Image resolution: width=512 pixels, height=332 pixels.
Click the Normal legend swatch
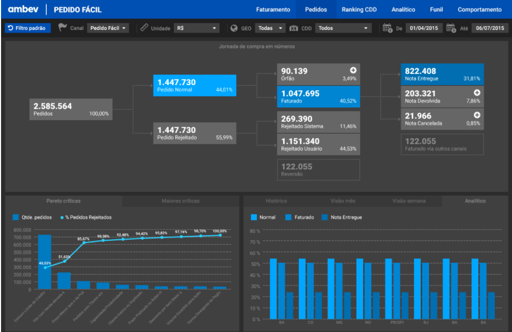click(x=254, y=217)
